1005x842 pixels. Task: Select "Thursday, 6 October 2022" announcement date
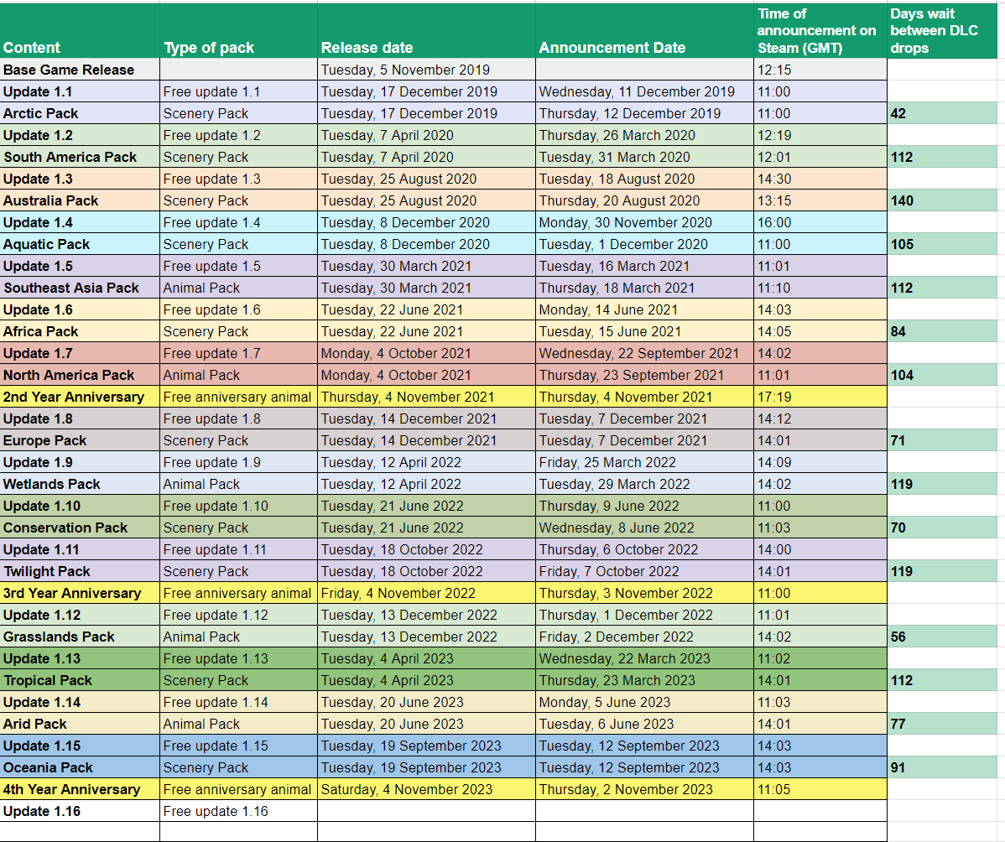click(644, 549)
